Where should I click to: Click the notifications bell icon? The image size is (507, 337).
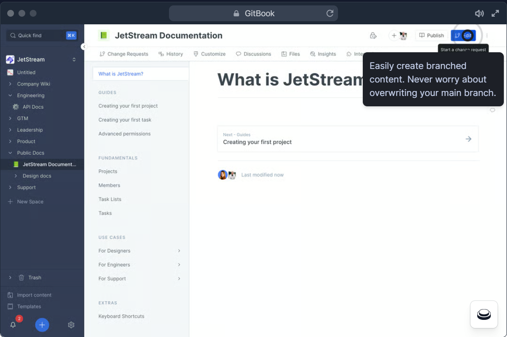click(13, 325)
